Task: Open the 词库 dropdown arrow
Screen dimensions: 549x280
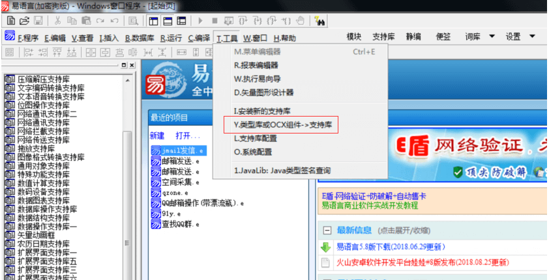Action: point(492,36)
